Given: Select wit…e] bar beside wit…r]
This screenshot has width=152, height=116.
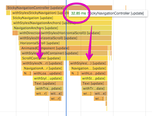Looking at the screenshot, I should click(56, 93).
